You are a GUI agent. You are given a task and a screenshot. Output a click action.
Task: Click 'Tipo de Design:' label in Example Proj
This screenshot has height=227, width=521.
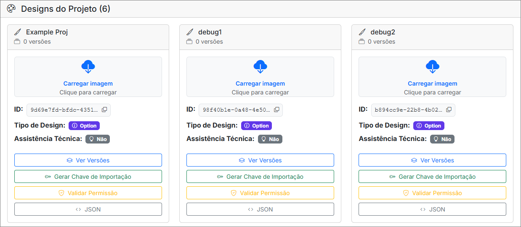(40, 125)
